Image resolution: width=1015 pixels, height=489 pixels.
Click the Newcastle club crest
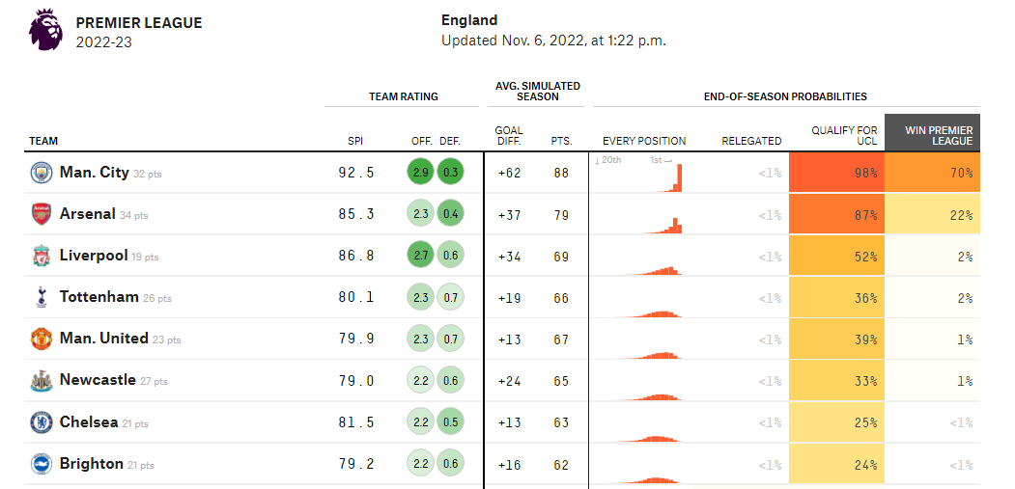click(42, 381)
